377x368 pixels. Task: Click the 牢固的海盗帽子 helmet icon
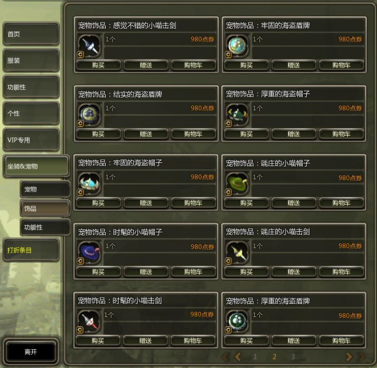coord(89,184)
